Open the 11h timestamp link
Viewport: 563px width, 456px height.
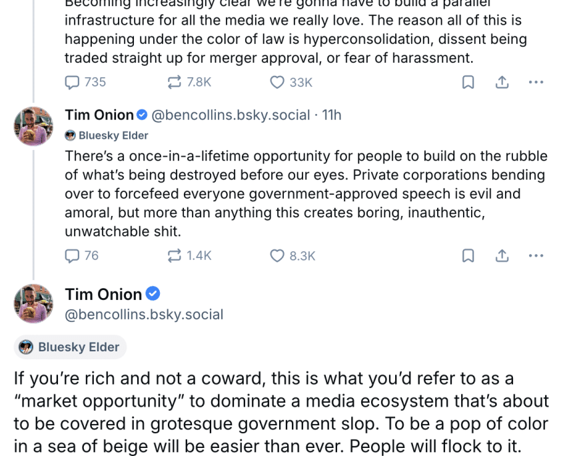click(x=332, y=115)
